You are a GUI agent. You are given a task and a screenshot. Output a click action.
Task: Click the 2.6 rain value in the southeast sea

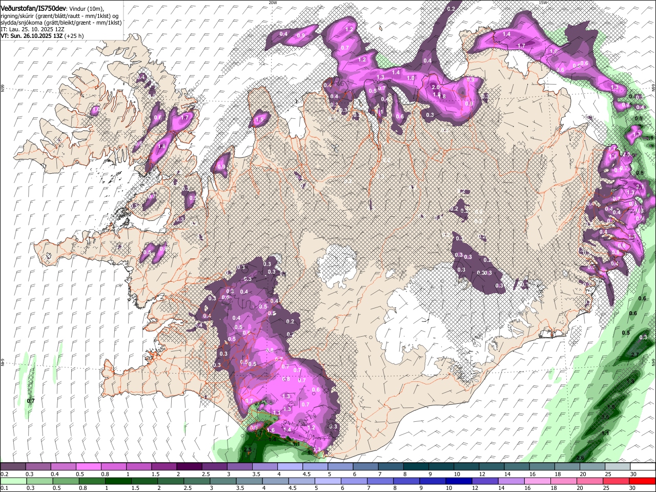[x=581, y=458]
